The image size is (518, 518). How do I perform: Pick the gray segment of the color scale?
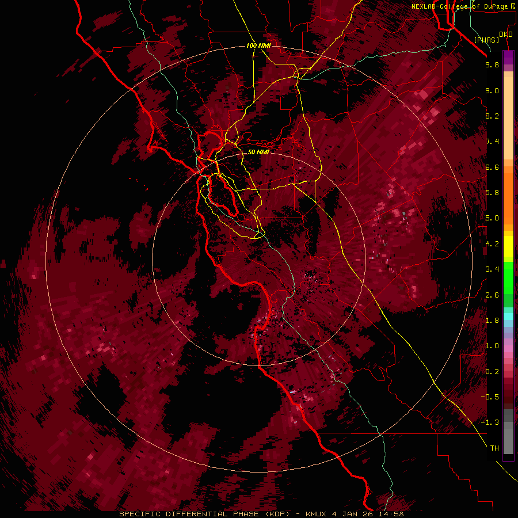pos(508,431)
